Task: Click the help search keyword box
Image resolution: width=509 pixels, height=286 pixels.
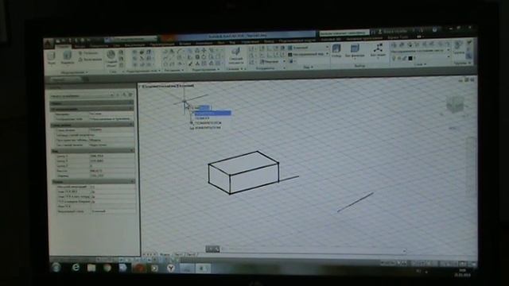Action: pyautogui.click(x=344, y=33)
